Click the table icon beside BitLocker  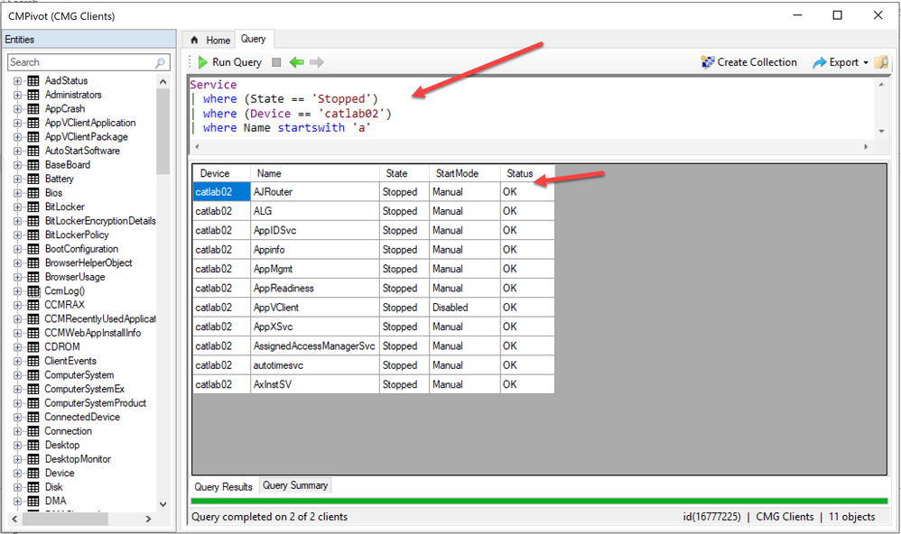click(x=33, y=207)
